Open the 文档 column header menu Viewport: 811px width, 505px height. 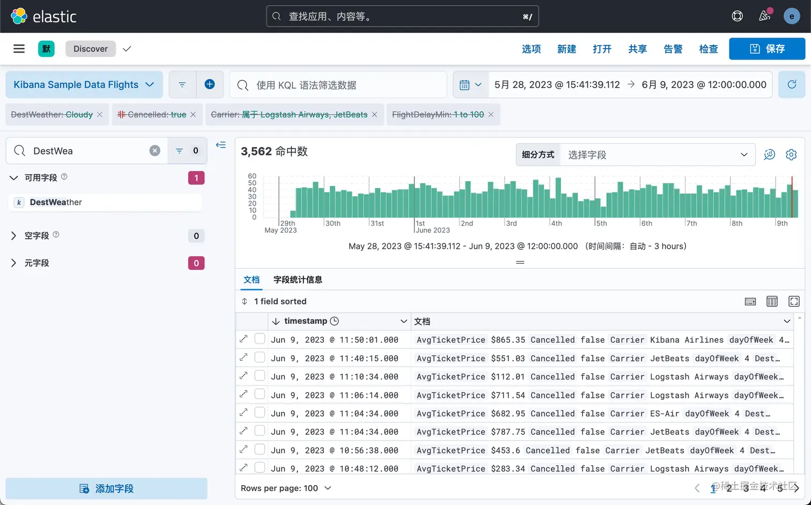(787, 321)
